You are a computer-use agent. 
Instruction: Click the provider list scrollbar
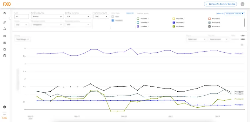tap(244, 22)
